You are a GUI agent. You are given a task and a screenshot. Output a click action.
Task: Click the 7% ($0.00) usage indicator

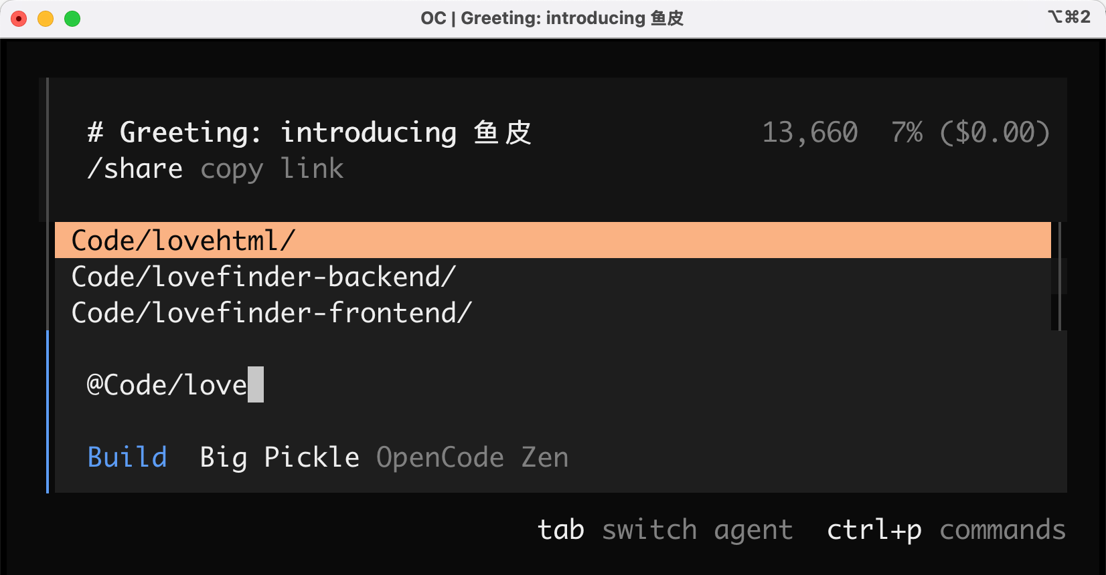[970, 132]
